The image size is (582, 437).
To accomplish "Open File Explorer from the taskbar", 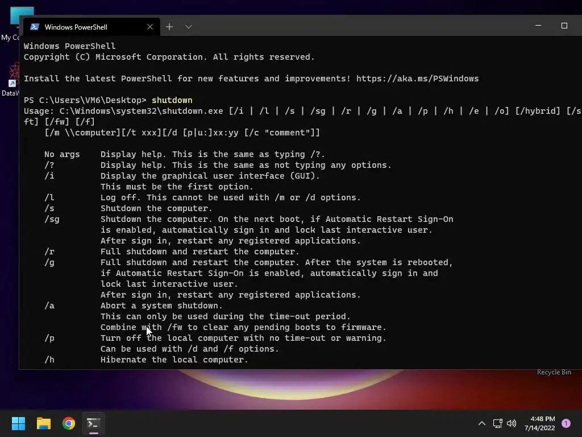I will click(x=43, y=423).
